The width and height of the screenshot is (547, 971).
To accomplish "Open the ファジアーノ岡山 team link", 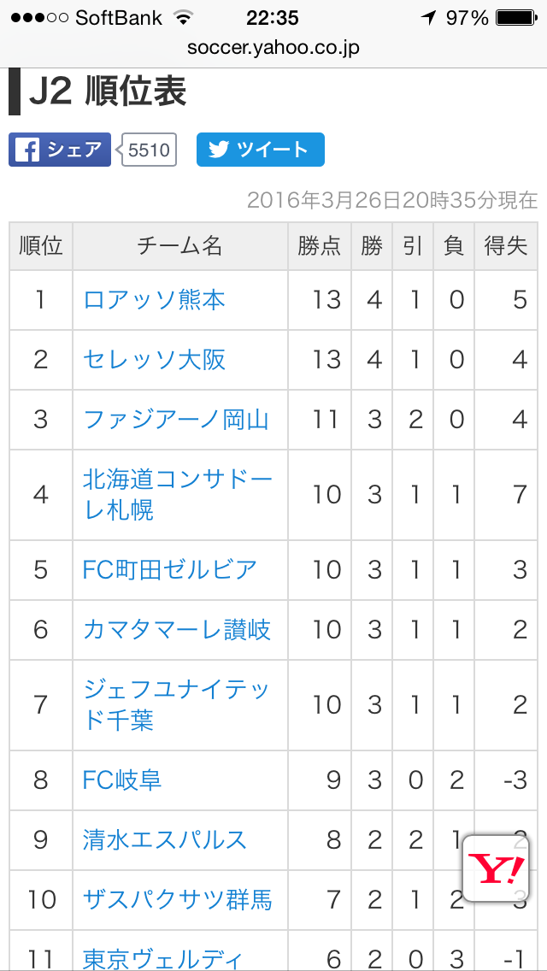I will (176, 420).
